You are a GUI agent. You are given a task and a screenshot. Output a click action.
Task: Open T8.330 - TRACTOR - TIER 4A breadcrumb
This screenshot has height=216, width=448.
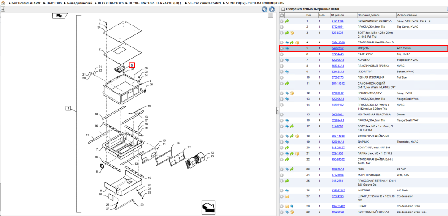(156, 3)
